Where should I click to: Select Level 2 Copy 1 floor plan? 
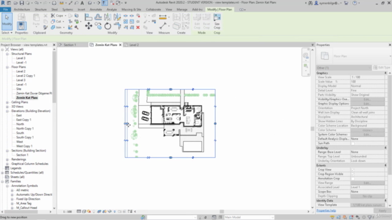tap(26, 76)
